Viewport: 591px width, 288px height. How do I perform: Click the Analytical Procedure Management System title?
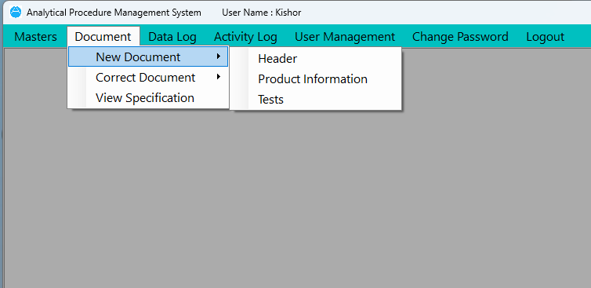[x=114, y=13]
